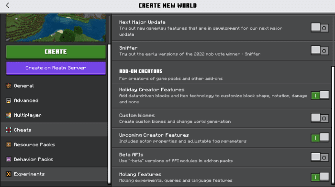Click the Multiplayer section icon
The image size is (335, 187).
click(x=9, y=115)
